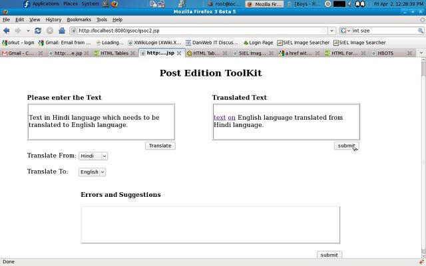This screenshot has width=426, height=266.
Task: Expand the Translate From language dropdown
Action: pos(93,156)
